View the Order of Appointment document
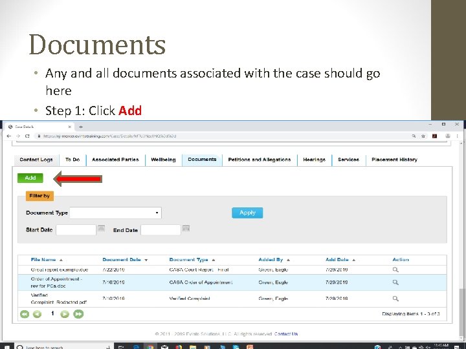The height and width of the screenshot is (349, 466). (x=395, y=282)
